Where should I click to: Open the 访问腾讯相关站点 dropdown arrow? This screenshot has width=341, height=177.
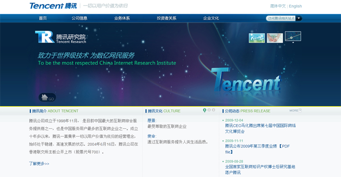click(x=299, y=18)
